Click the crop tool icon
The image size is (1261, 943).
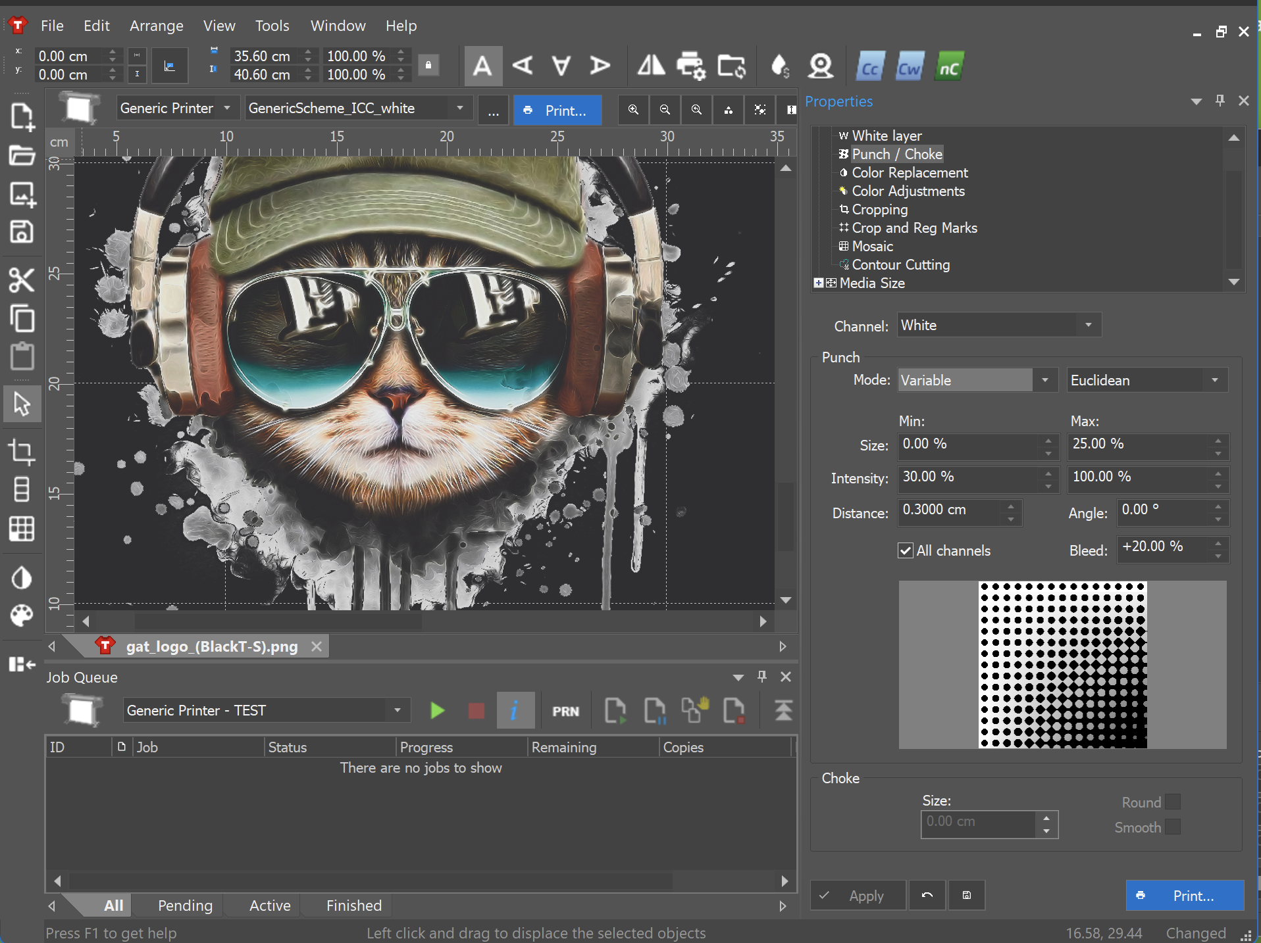22,452
